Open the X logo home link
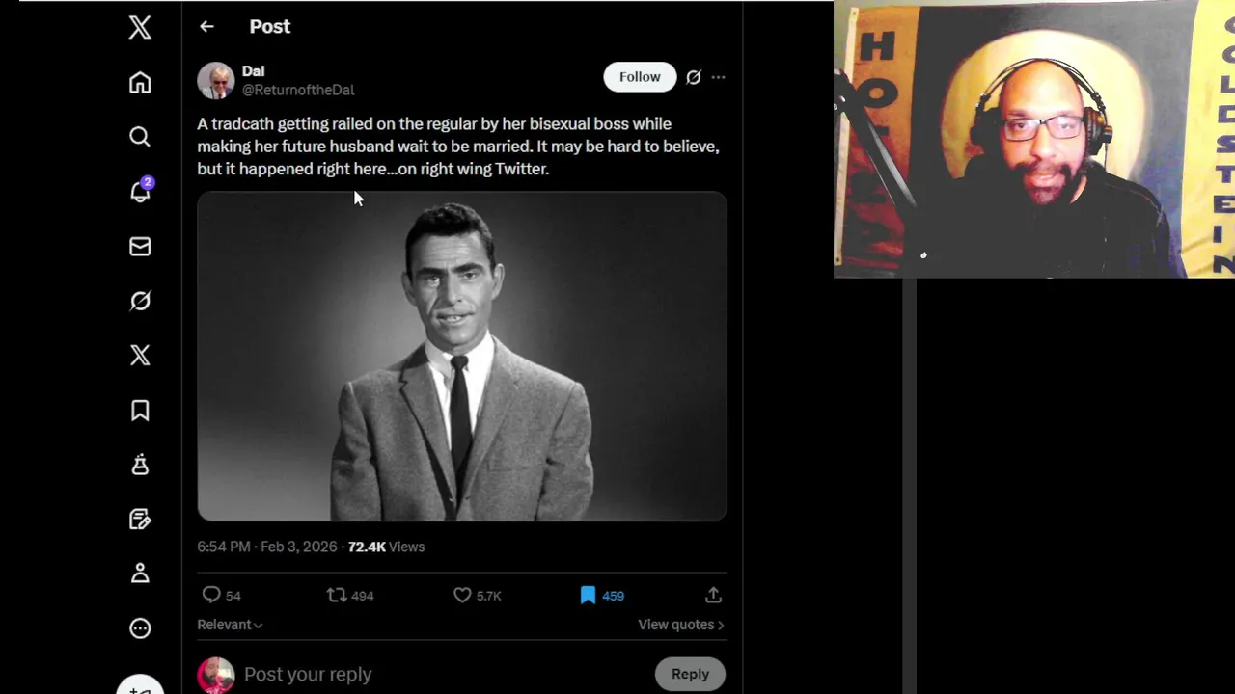 pos(140,27)
